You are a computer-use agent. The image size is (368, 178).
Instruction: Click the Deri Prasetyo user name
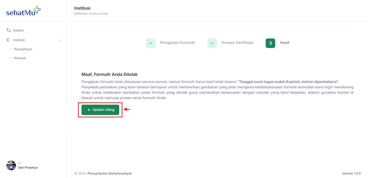point(28,168)
